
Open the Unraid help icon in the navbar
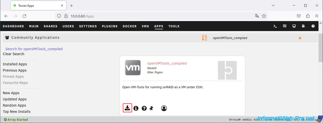point(313,26)
